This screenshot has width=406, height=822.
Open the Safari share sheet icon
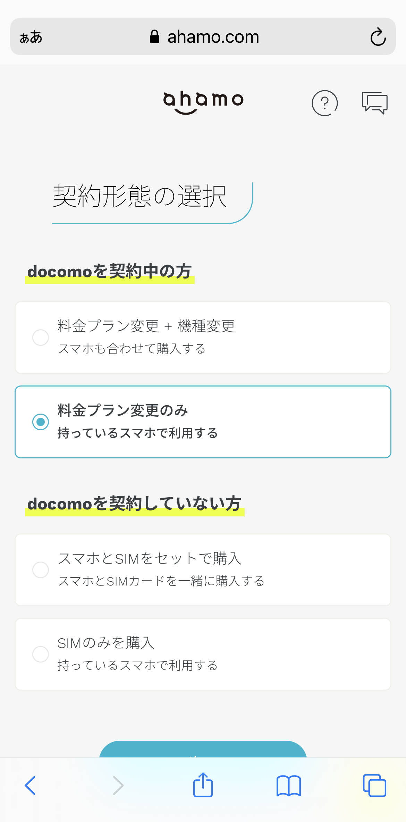point(203,784)
